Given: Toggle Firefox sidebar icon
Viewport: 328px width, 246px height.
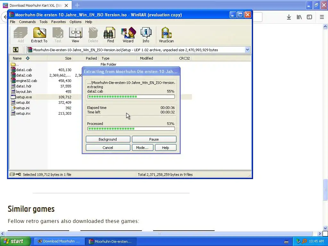Looking at the screenshot, I should click(x=309, y=17).
